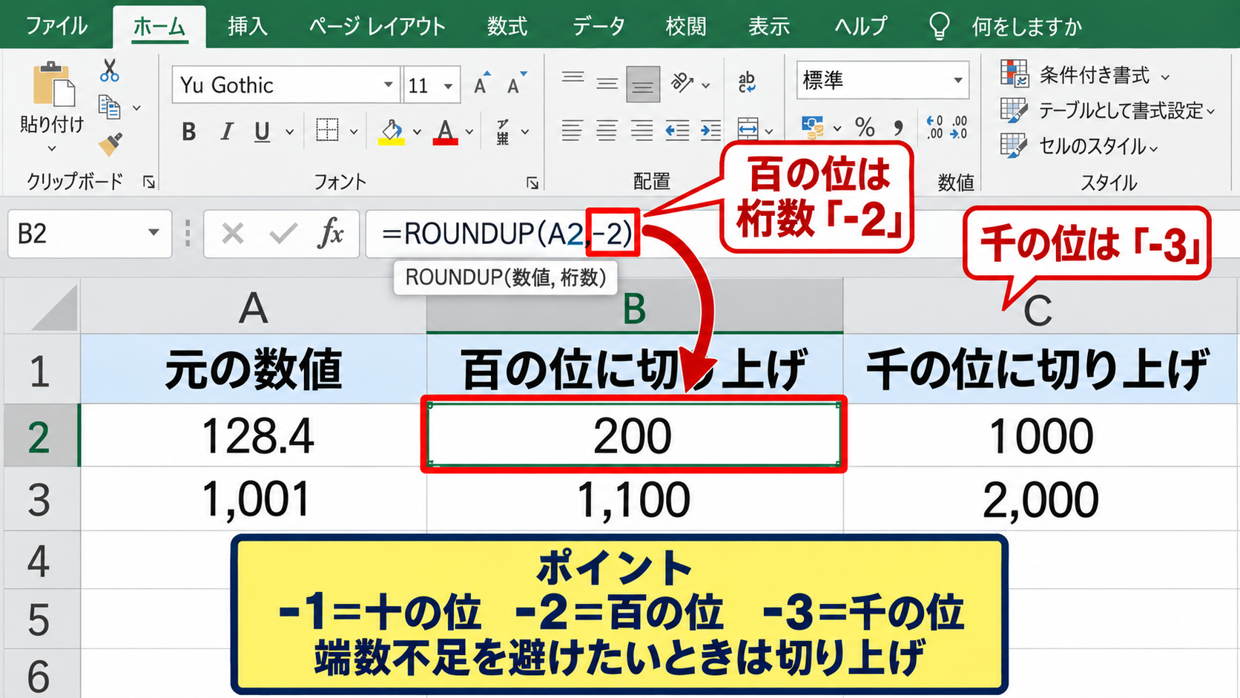Click the text orientation icon
This screenshot has height=698, width=1240.
pyautogui.click(x=682, y=82)
